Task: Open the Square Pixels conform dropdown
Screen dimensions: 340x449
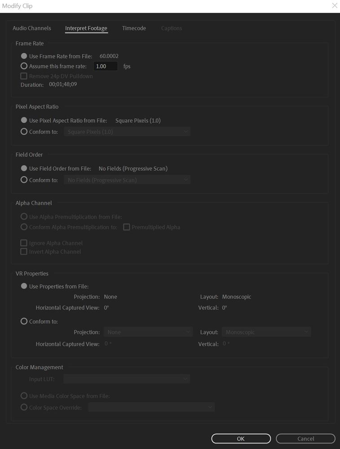Action: 127,132
